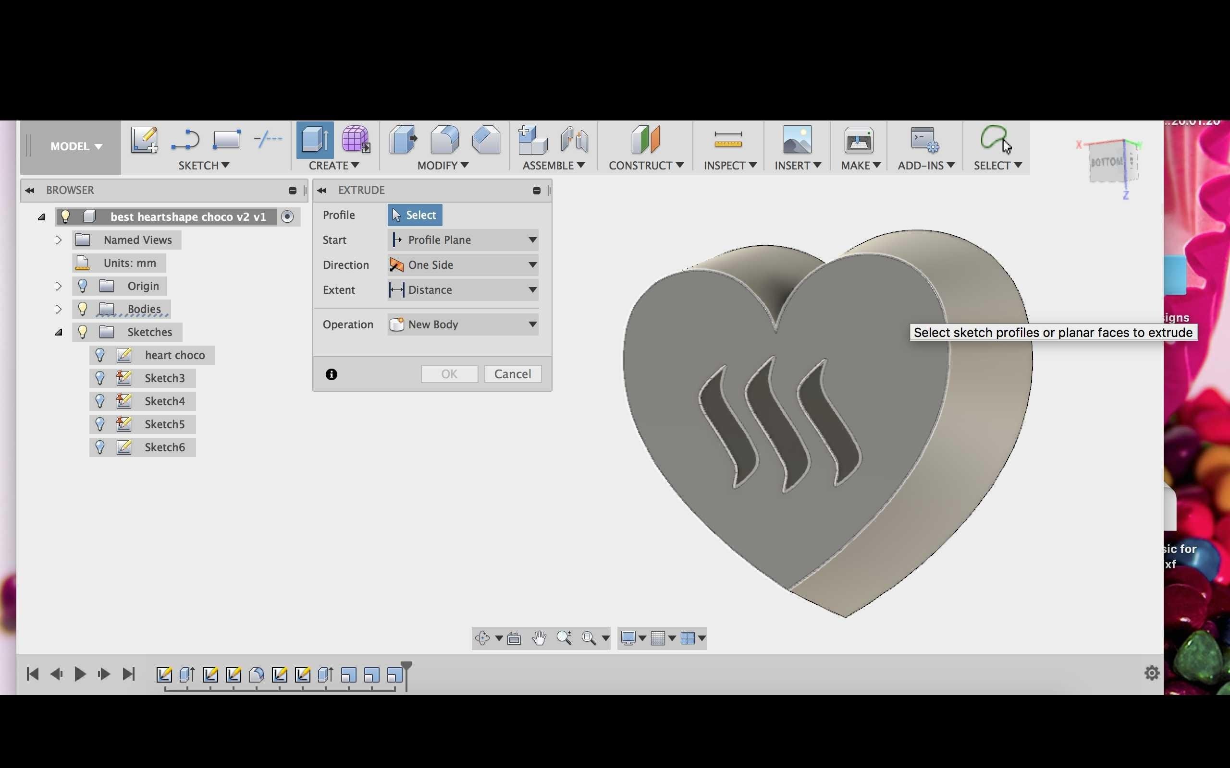Open timeline settings gear
The image size is (1230, 768).
1152,673
